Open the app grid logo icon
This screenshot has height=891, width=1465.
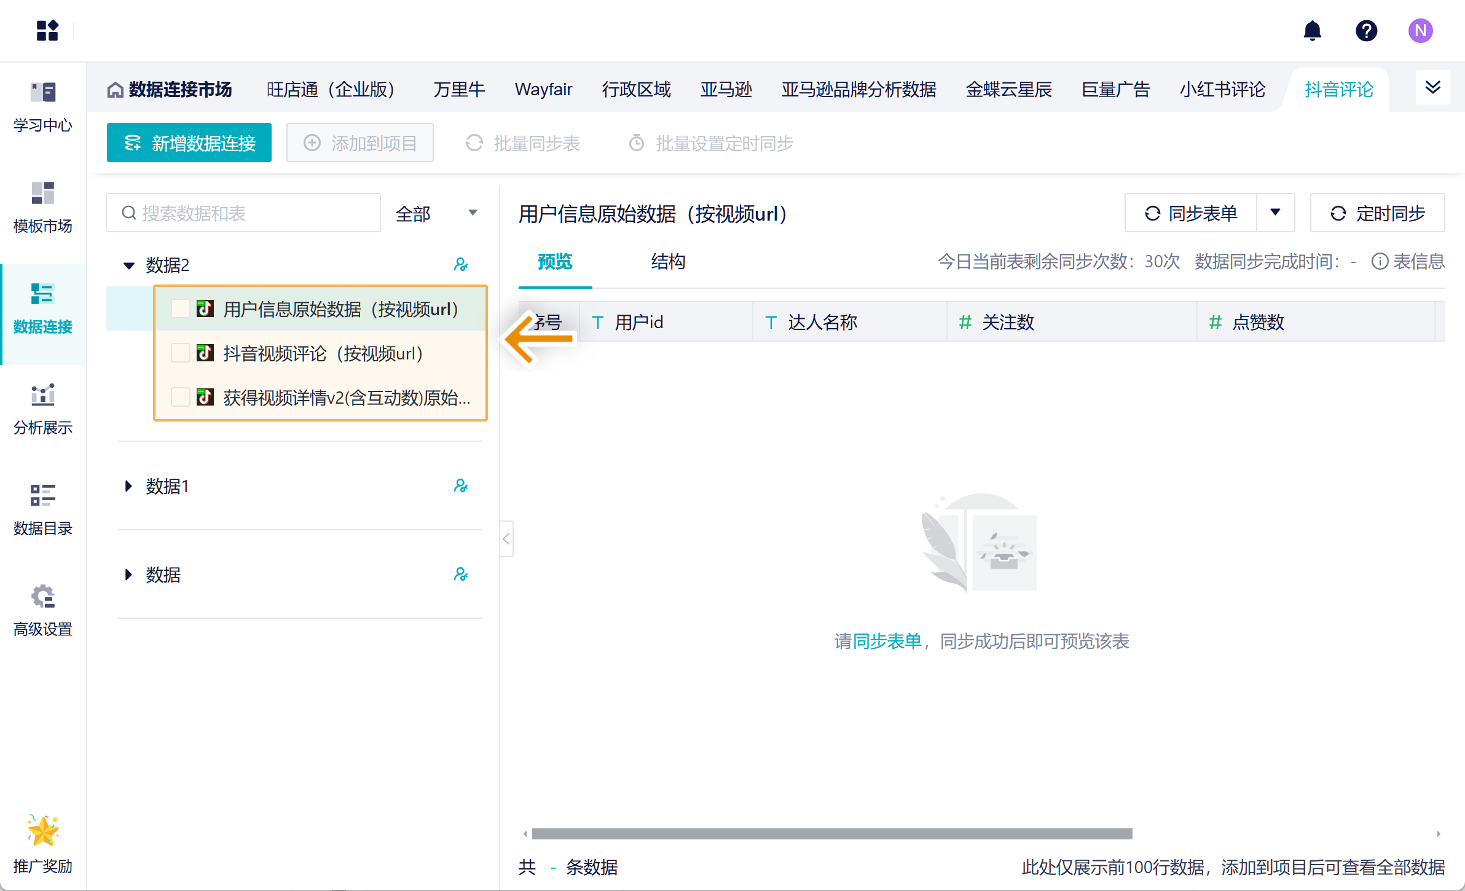point(47,31)
